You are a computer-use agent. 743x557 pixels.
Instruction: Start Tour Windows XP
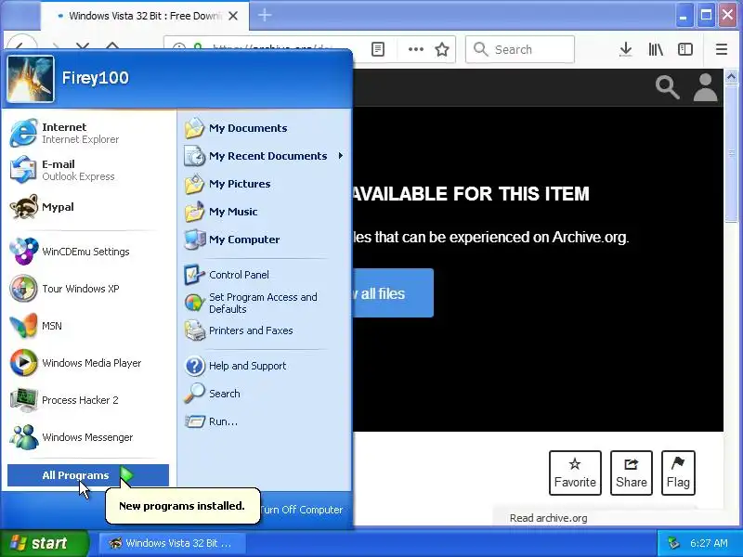89,289
